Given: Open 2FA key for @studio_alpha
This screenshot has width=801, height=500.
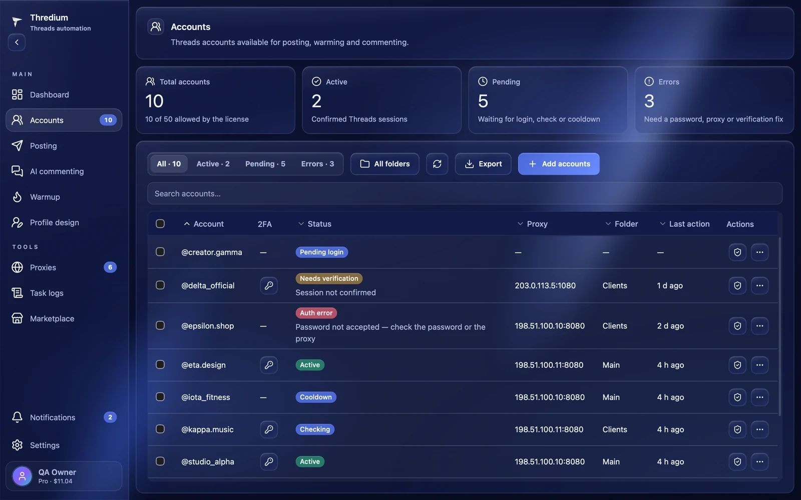Looking at the screenshot, I should 269,461.
